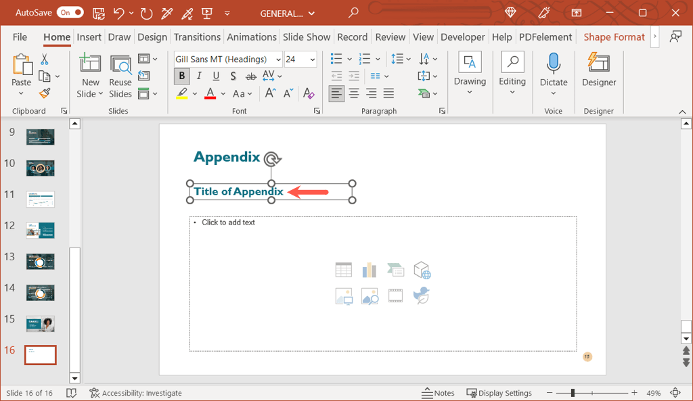Screen dimensions: 693x401
Task: Click Increase Font Size icon
Action: click(270, 93)
